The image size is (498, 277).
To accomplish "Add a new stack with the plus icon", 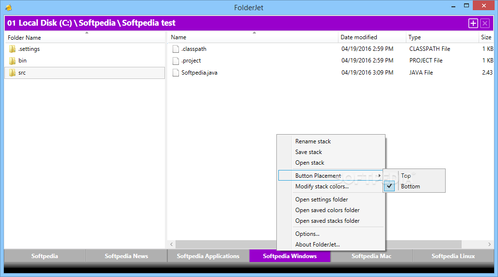I will 473,23.
